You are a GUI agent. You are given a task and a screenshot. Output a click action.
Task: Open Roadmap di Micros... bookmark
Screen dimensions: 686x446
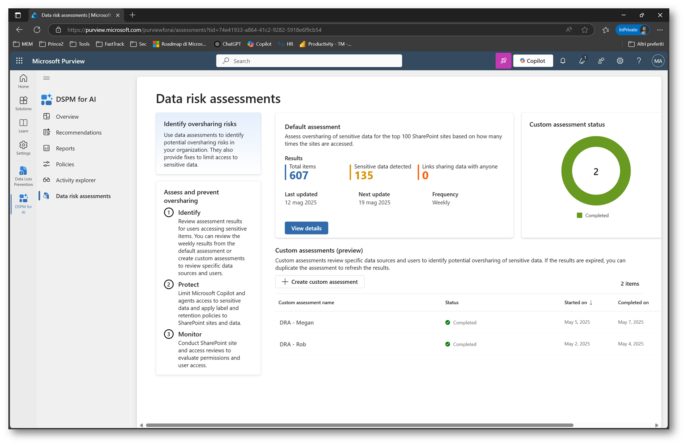pos(180,44)
